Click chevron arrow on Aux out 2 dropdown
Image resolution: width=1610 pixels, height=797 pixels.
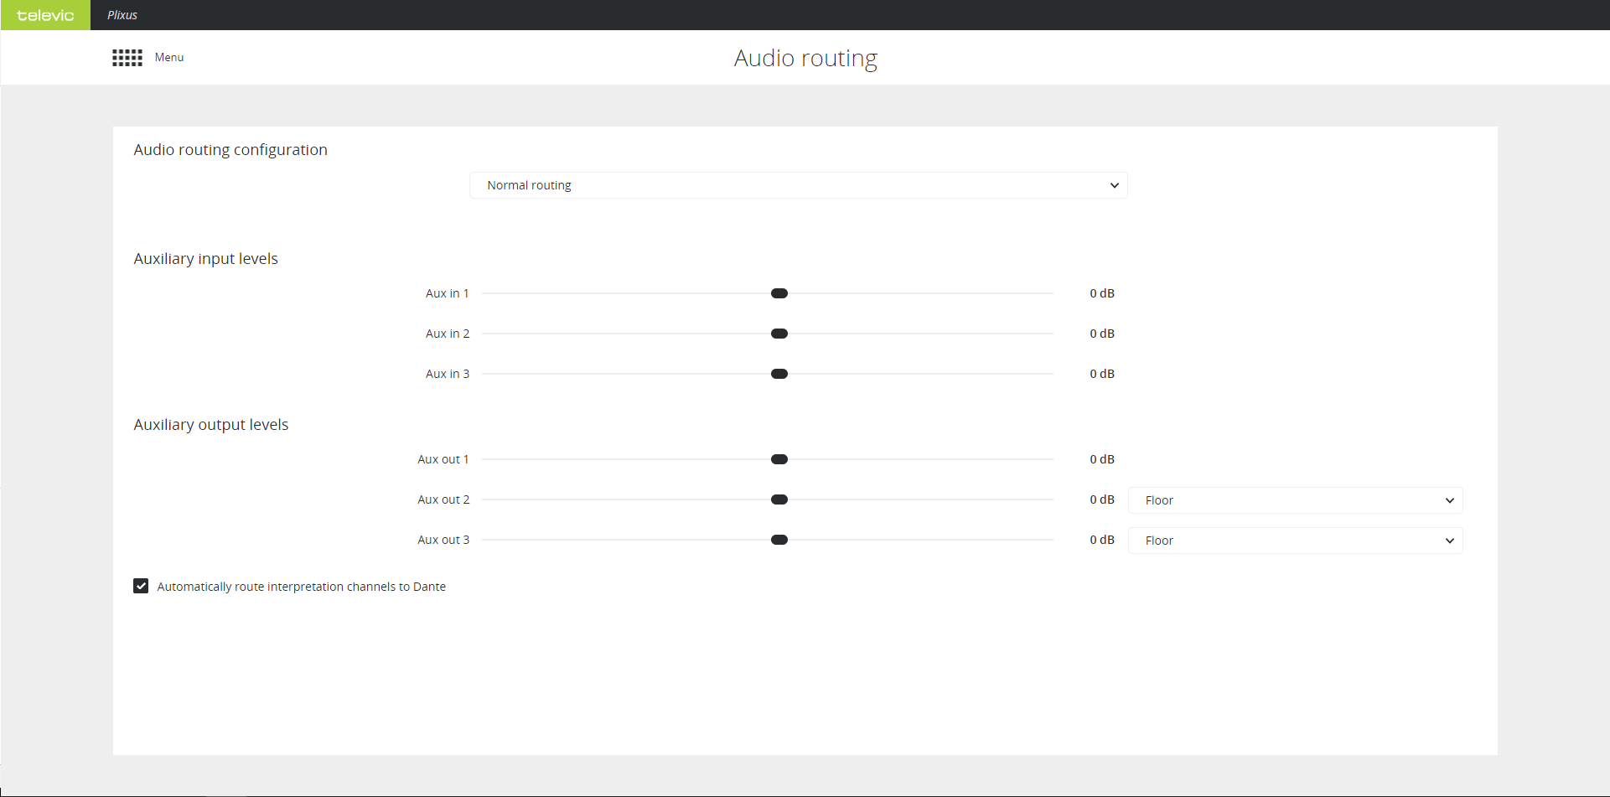1449,500
